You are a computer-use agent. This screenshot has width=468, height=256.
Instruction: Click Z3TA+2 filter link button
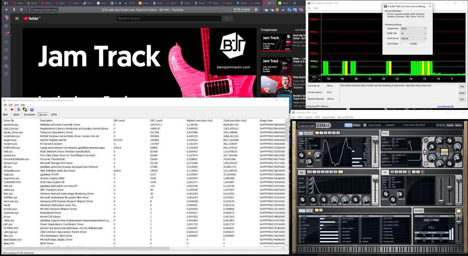pyautogui.click(x=424, y=152)
